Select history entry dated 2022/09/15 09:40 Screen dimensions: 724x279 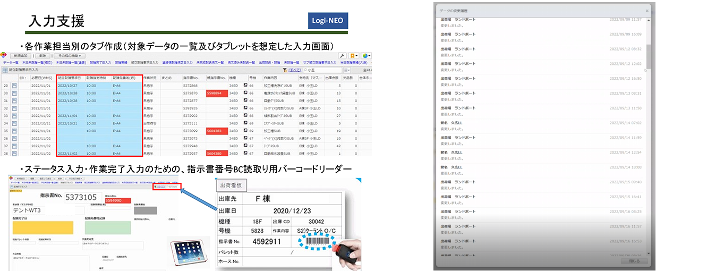[x=541, y=185]
